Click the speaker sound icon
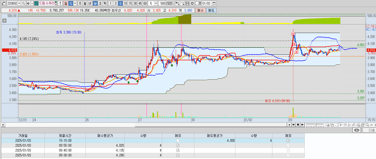The width and height of the screenshot is (376, 159). pos(28,3)
